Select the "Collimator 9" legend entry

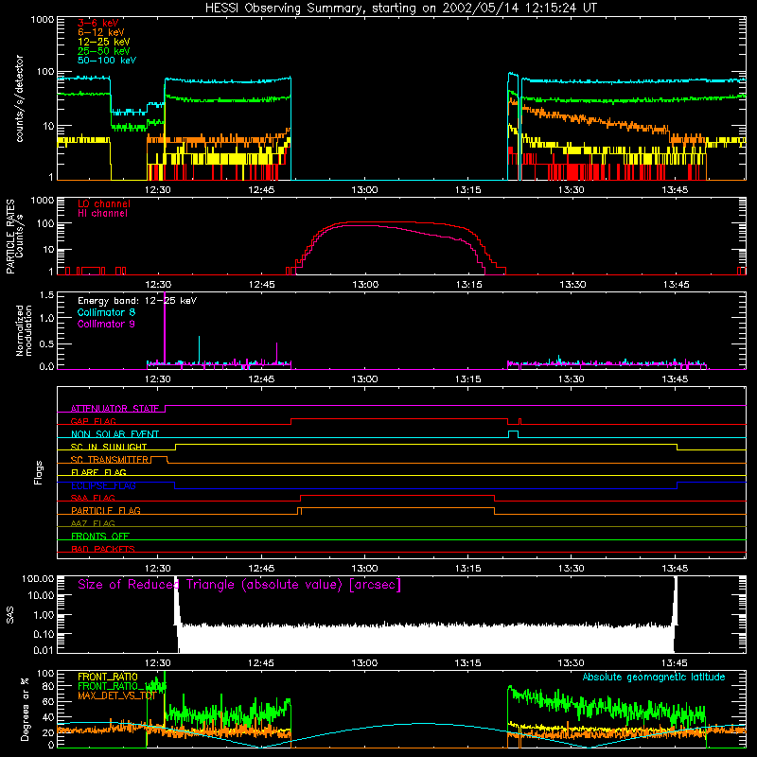click(x=106, y=324)
